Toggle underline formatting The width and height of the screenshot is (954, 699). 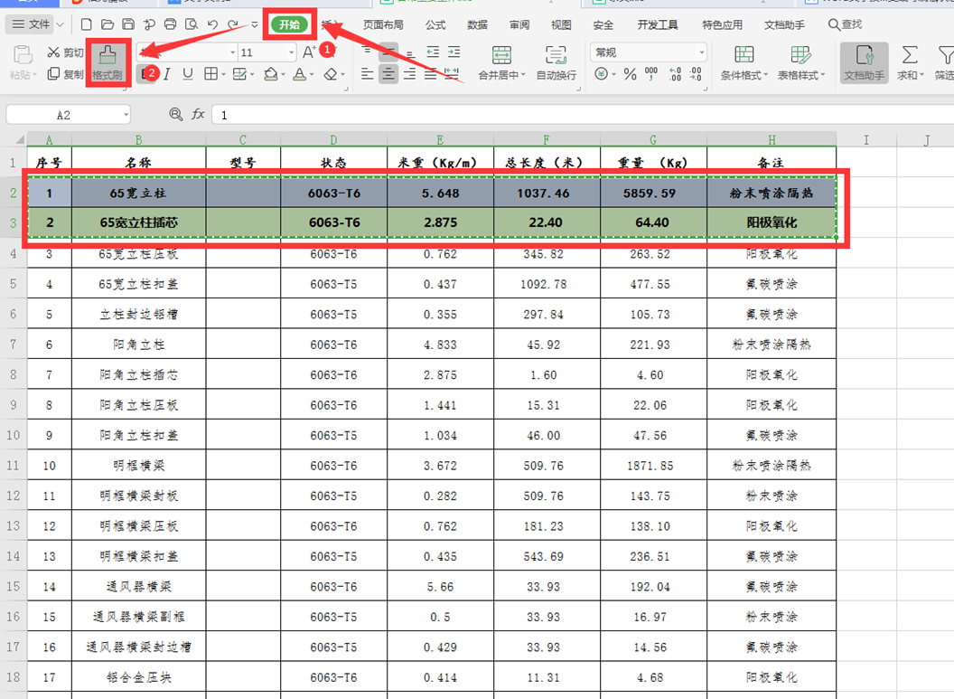(x=188, y=74)
